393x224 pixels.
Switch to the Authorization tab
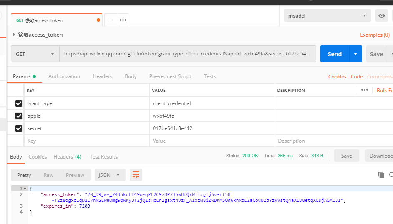(64, 76)
